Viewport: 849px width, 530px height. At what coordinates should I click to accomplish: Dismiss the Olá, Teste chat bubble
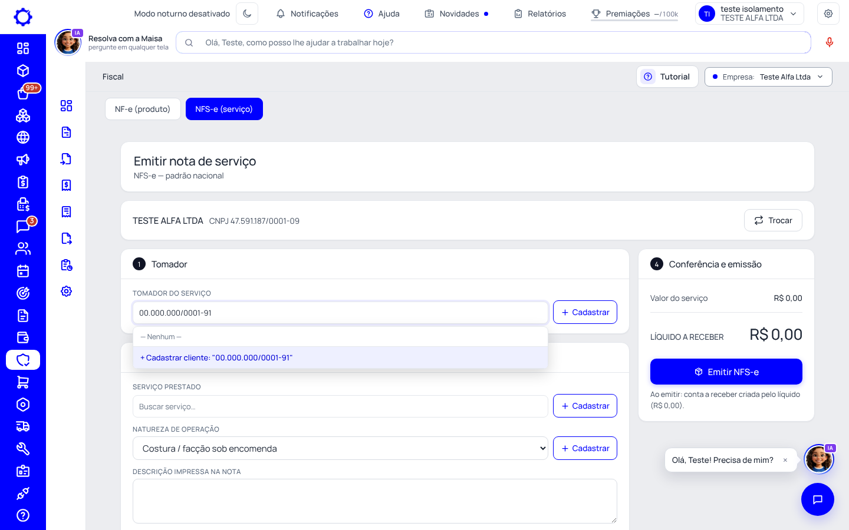(785, 461)
